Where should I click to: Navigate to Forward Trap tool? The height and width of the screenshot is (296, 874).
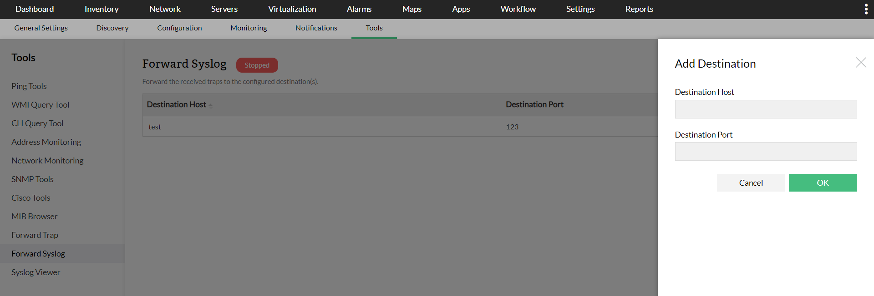35,235
